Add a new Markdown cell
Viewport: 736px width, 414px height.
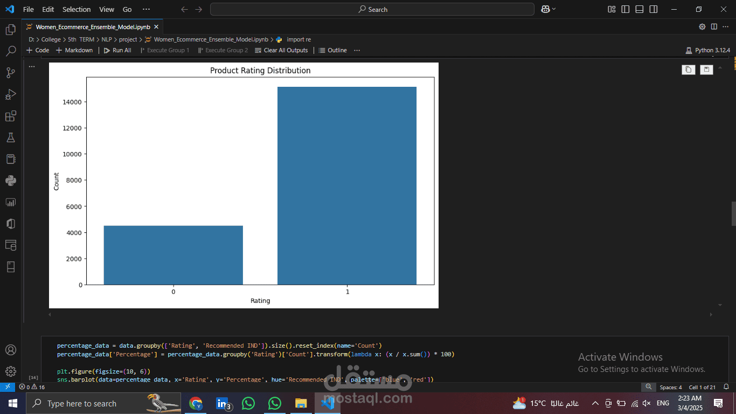tap(74, 50)
